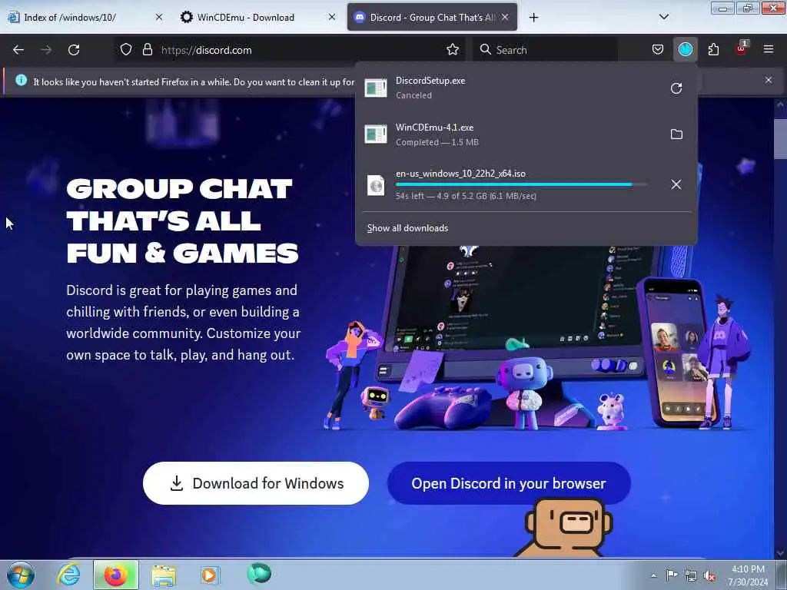Open the green round taskbar app
The height and width of the screenshot is (590, 787).
coord(259,573)
